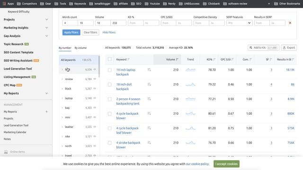Check the 2 person 4 season tent row
Image resolution: width=303 pixels, height=170 pixels.
pos(109,99)
